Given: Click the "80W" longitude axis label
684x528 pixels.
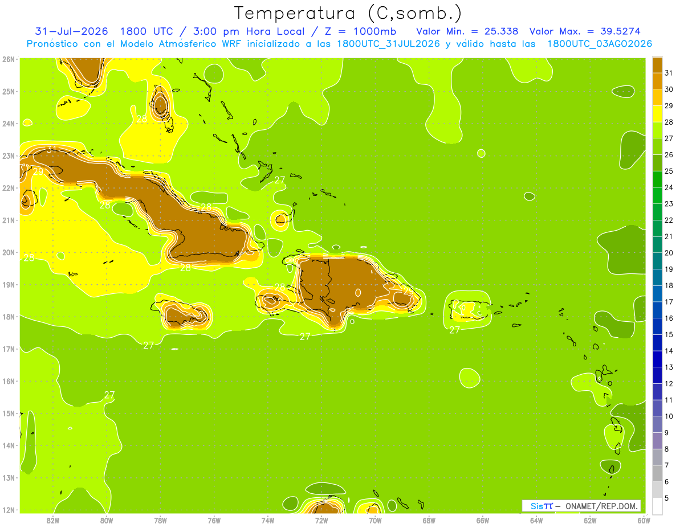Looking at the screenshot, I should pos(107,520).
